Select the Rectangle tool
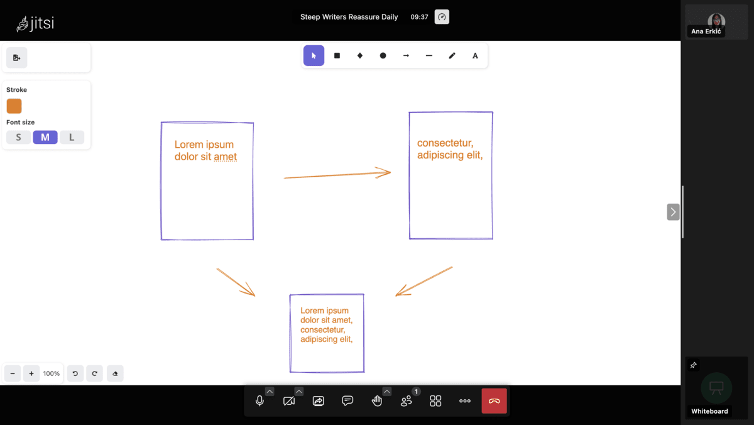754x425 pixels. (x=337, y=55)
